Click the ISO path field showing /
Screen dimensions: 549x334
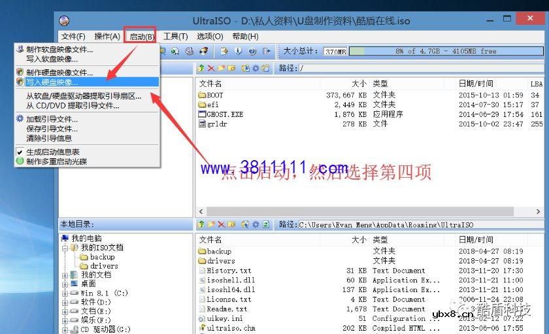421,68
